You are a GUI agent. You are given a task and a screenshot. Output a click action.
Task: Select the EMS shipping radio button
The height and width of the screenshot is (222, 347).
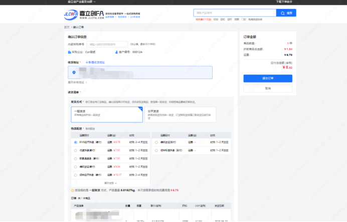coord(75,142)
